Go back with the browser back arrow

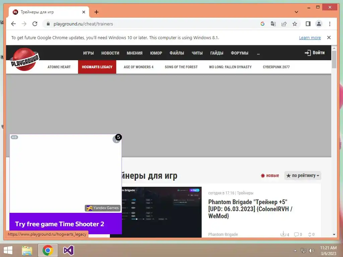pyautogui.click(x=13, y=24)
